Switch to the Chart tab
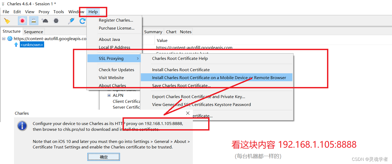 (171, 32)
